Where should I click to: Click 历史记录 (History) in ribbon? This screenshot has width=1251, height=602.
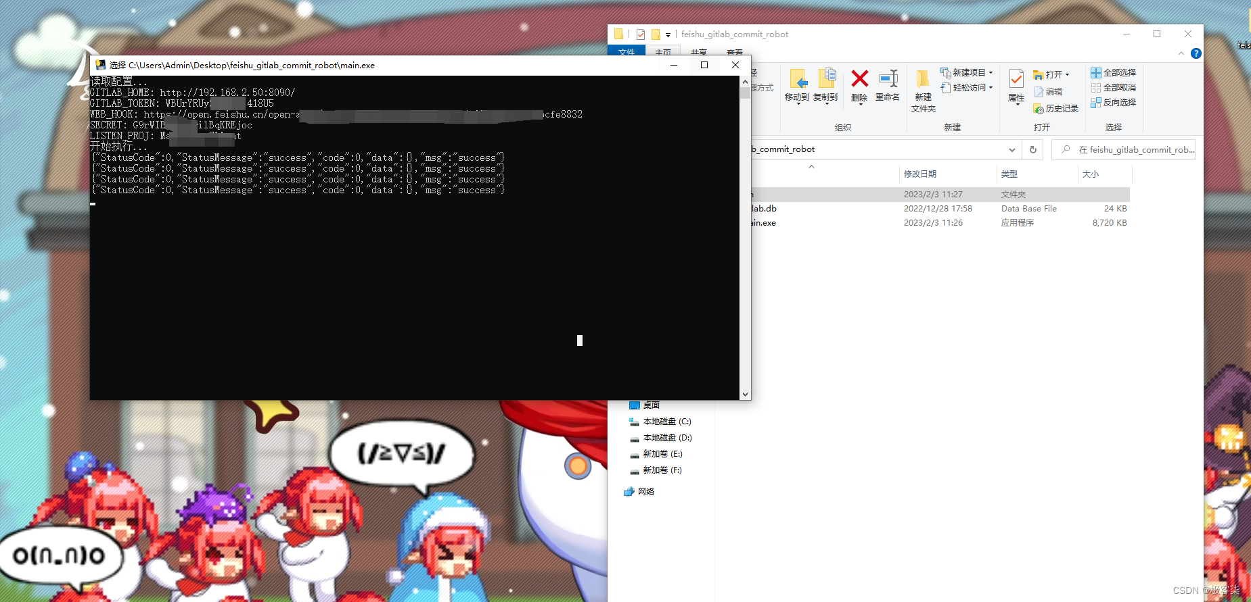[1056, 108]
